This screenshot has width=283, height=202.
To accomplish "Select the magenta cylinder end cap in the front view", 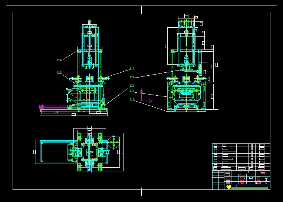I will point(41,107).
